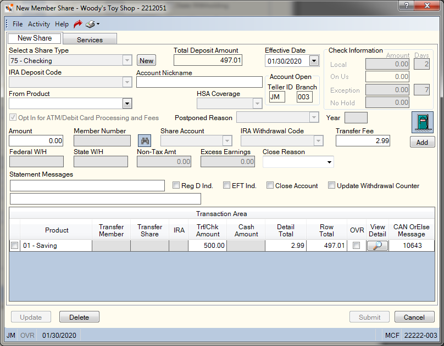Click the Cancel button
This screenshot has width=444, height=346.
click(414, 317)
